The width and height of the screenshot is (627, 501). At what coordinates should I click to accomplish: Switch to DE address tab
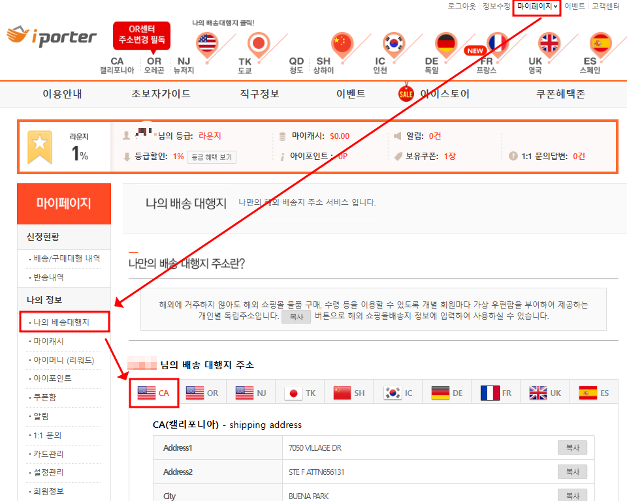tap(447, 393)
